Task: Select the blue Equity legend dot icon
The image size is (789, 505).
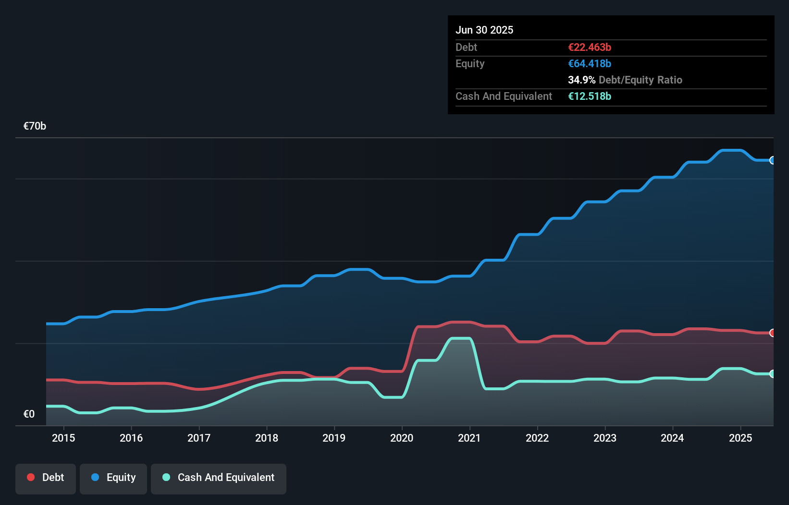Action: pos(96,477)
